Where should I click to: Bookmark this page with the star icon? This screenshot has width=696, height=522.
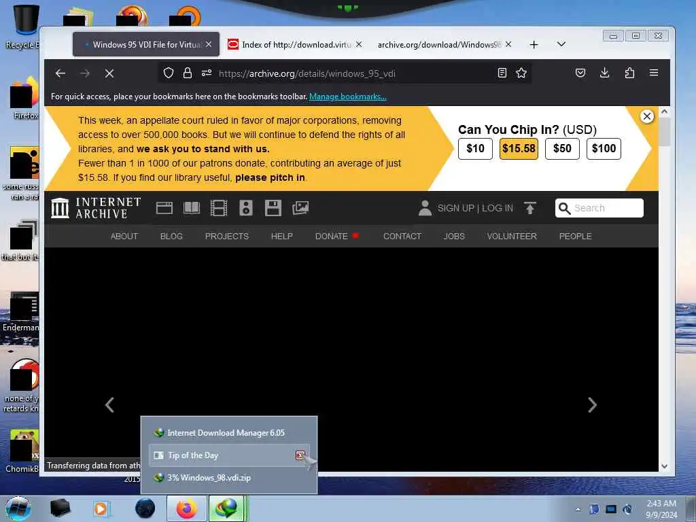point(521,73)
